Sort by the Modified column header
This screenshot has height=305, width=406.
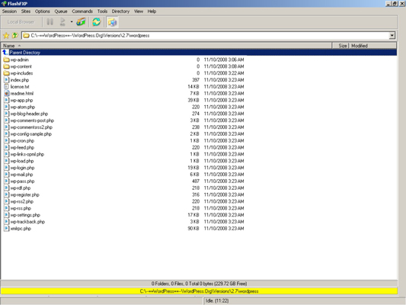click(x=372, y=46)
